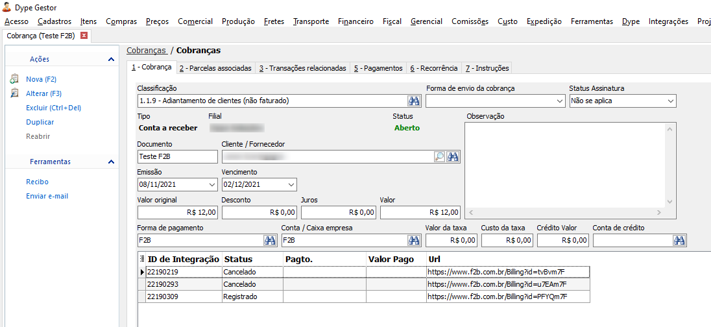
Task: Click URL ending with id=tvBvm7F
Action: pos(496,272)
